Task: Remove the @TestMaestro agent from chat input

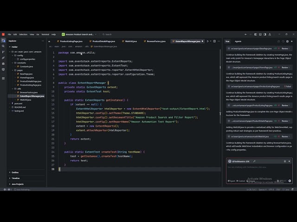Action: tap(289, 161)
